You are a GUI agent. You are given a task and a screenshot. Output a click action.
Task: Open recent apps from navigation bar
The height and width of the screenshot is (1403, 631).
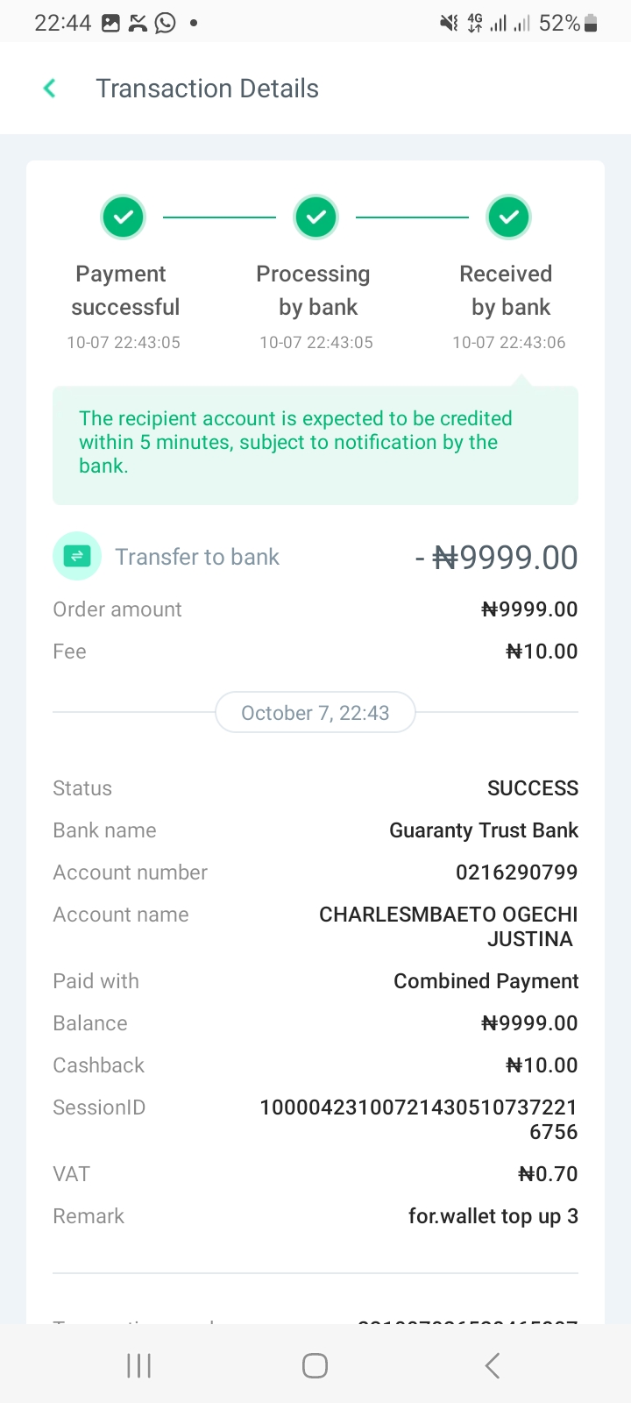(139, 1365)
